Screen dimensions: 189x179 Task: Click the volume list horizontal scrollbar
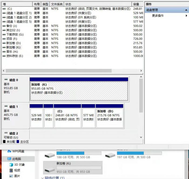pyautogui.click(x=58, y=71)
